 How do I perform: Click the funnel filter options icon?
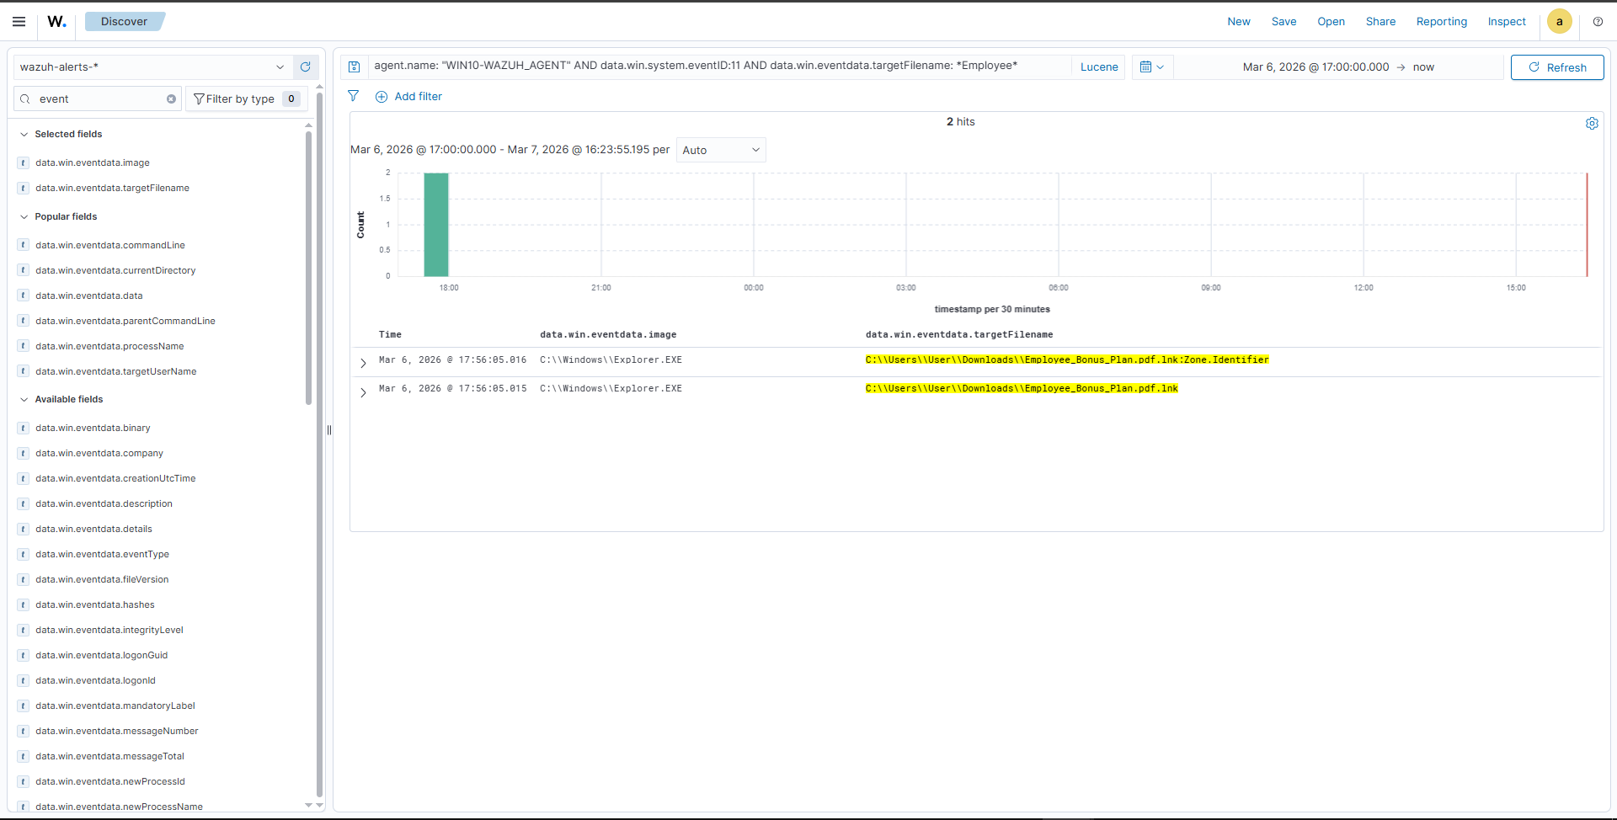coord(354,97)
